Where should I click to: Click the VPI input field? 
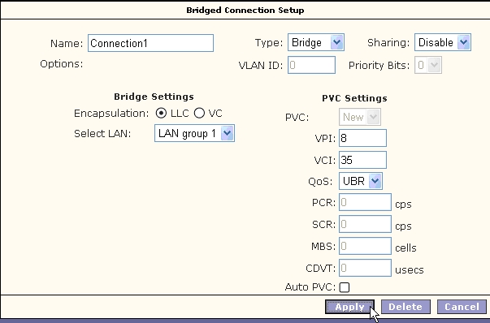point(362,138)
